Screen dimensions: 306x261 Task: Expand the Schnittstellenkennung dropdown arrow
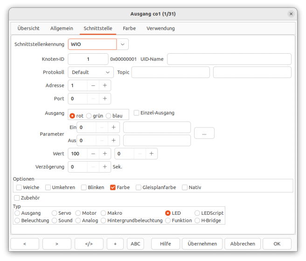(122, 44)
